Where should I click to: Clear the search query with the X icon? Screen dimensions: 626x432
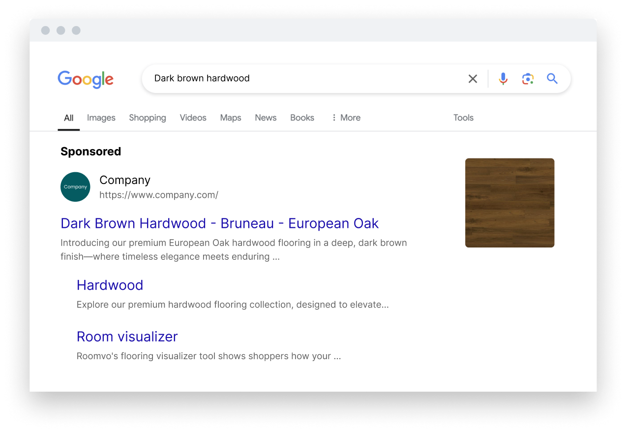pyautogui.click(x=473, y=79)
